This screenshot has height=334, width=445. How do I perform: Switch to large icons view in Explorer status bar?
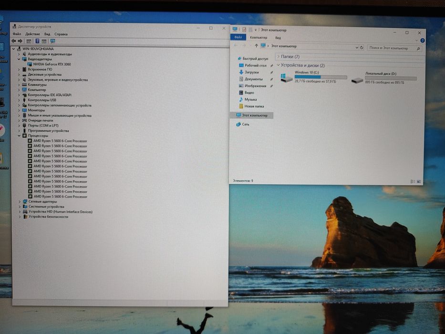[419, 182]
